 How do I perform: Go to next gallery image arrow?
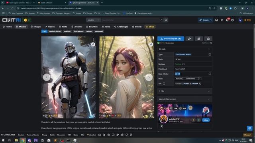click(149, 77)
